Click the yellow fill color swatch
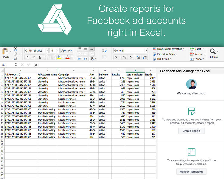 pos(59,57)
